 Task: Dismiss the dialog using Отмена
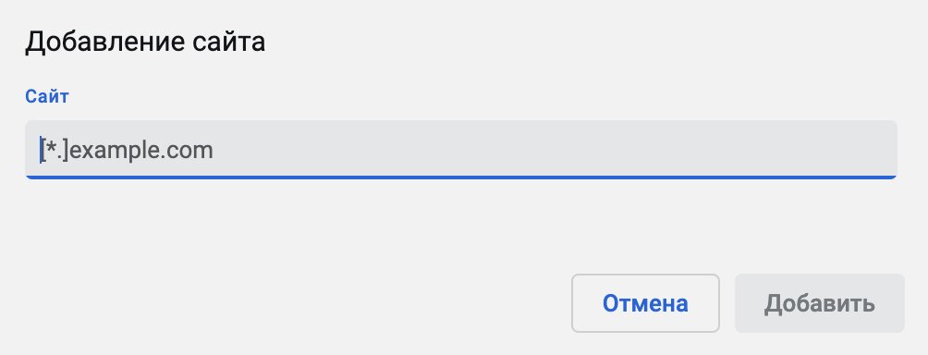(645, 303)
